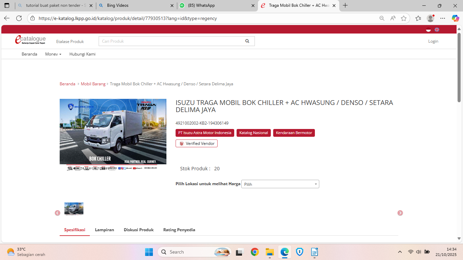Open Etalase Produk link
Screen dimensions: 463x260
(70, 41)
